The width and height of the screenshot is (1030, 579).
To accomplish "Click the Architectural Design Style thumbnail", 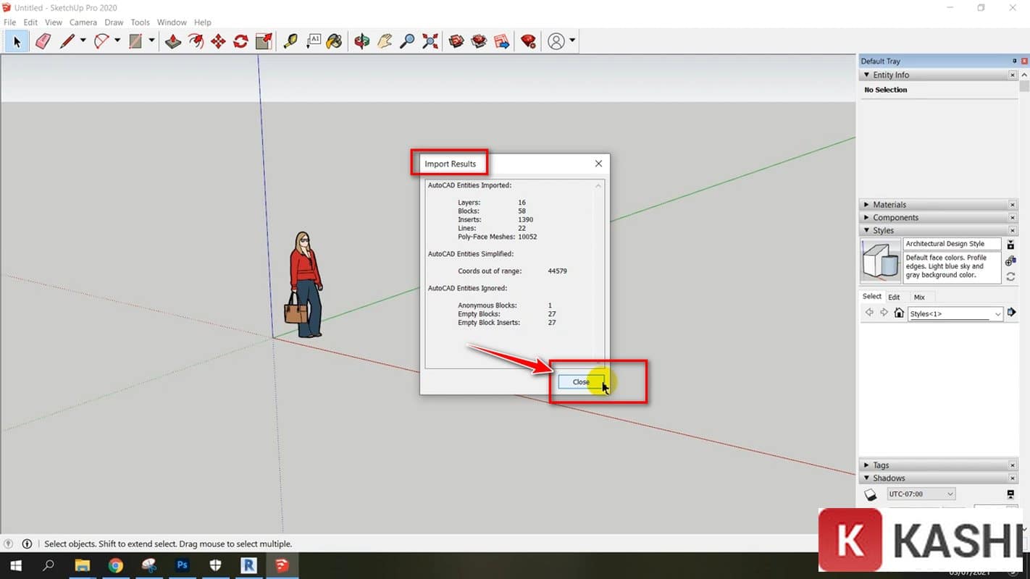I will pos(880,260).
